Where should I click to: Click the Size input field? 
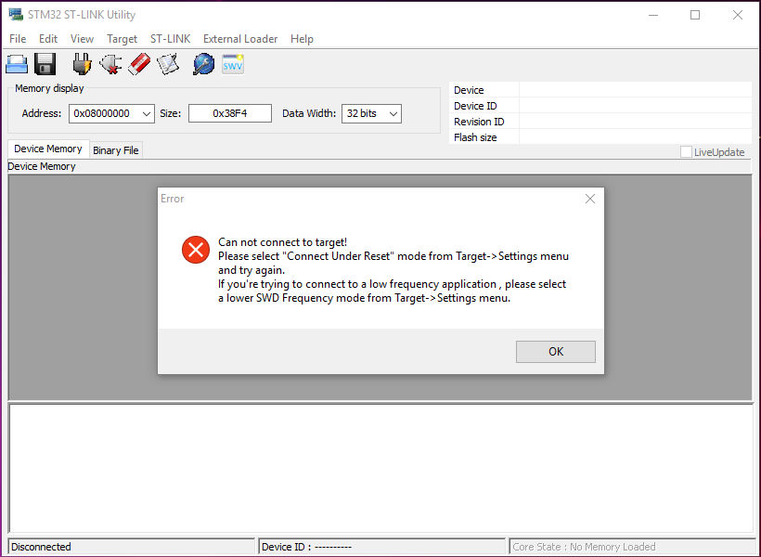point(230,113)
